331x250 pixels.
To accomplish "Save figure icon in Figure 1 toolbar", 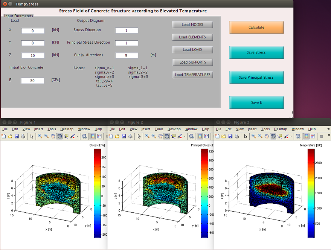I will click(x=17, y=136).
